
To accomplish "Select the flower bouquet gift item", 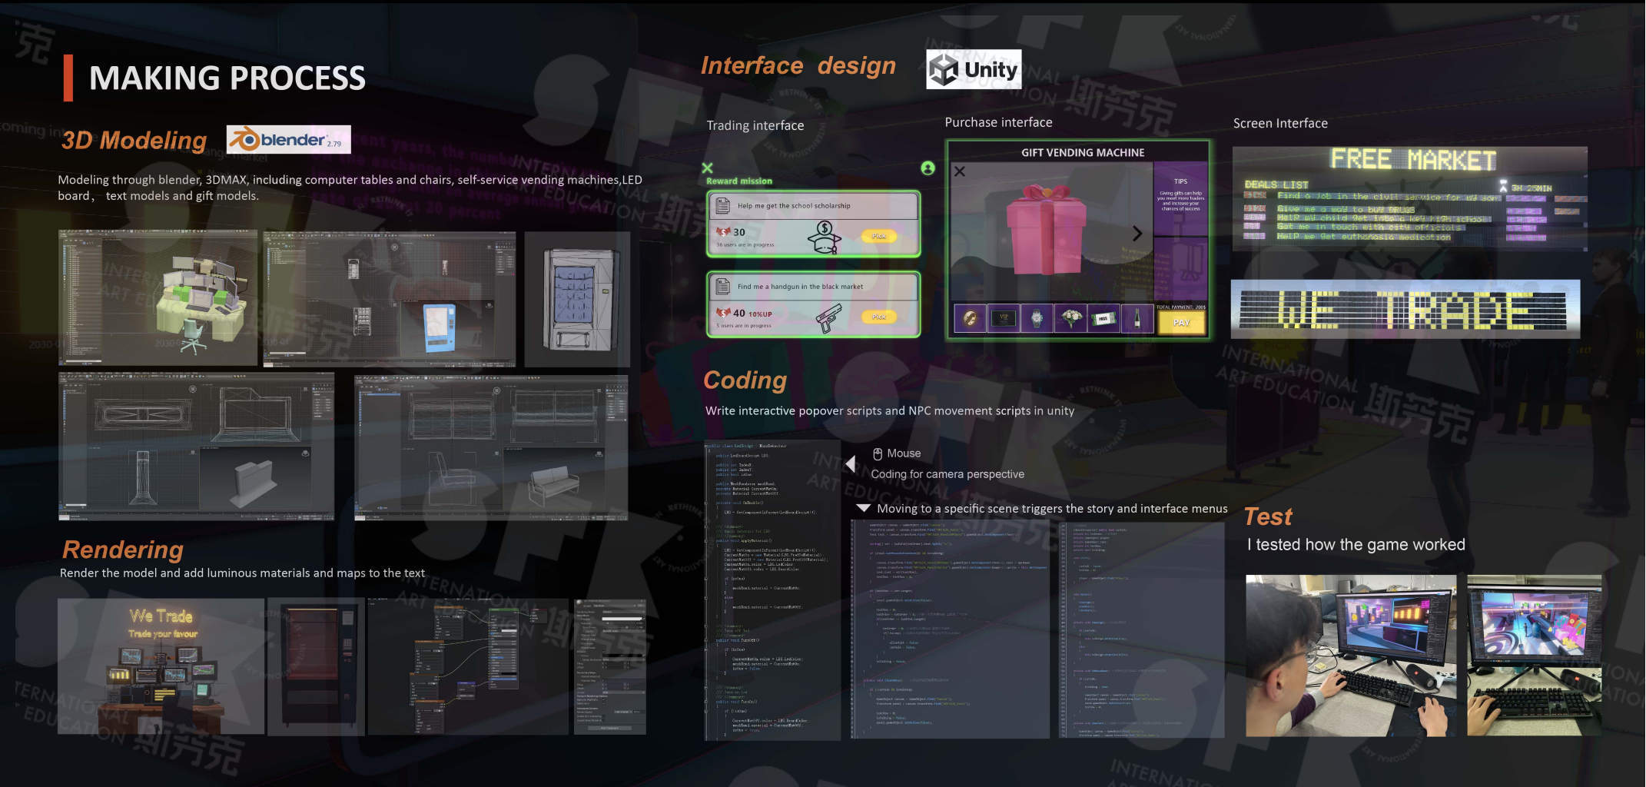I will tap(1070, 318).
